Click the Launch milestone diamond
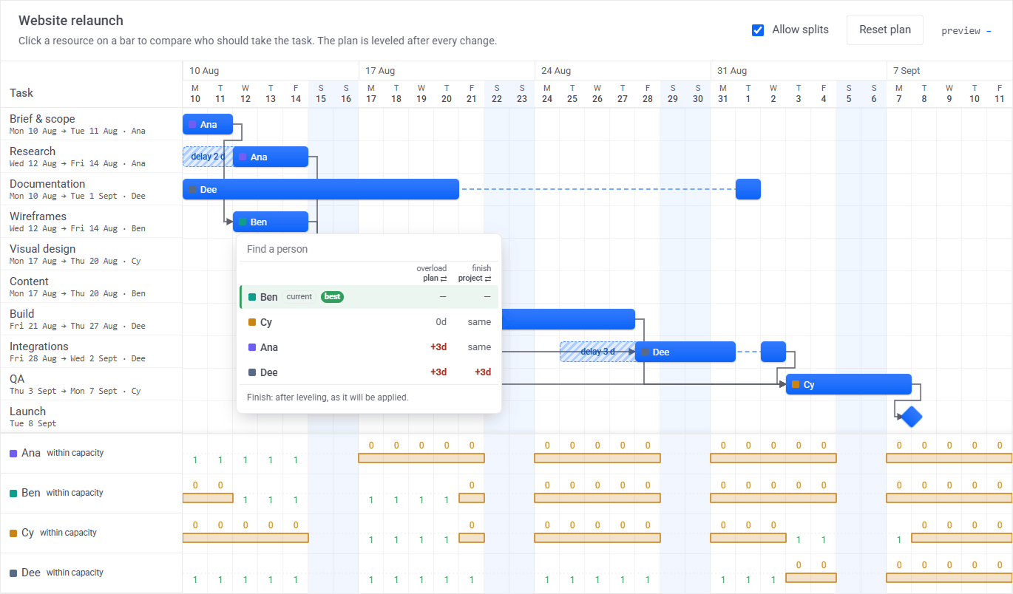 click(x=912, y=417)
